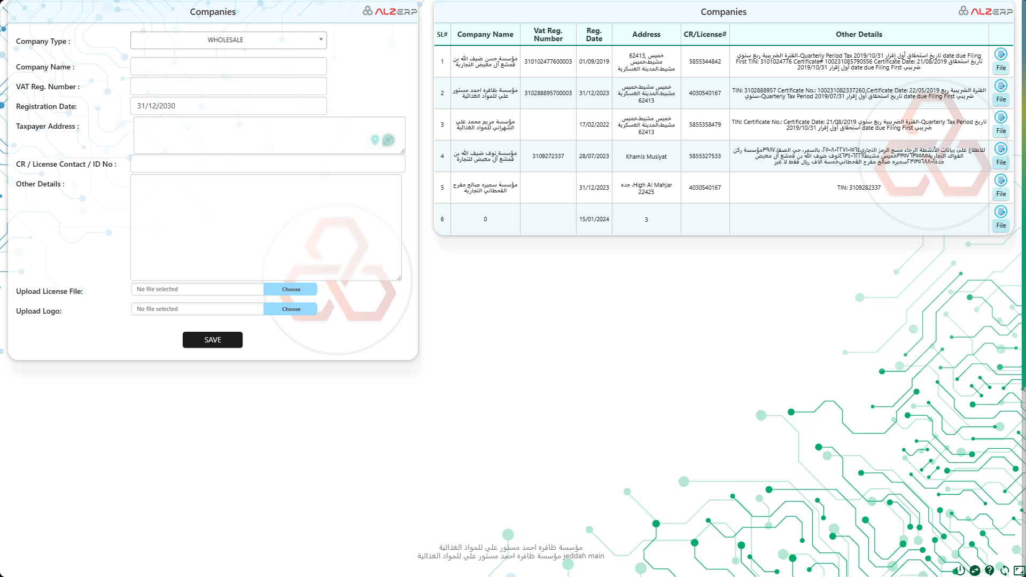Click the Upload Logo 'No file selected' field

pyautogui.click(x=198, y=309)
